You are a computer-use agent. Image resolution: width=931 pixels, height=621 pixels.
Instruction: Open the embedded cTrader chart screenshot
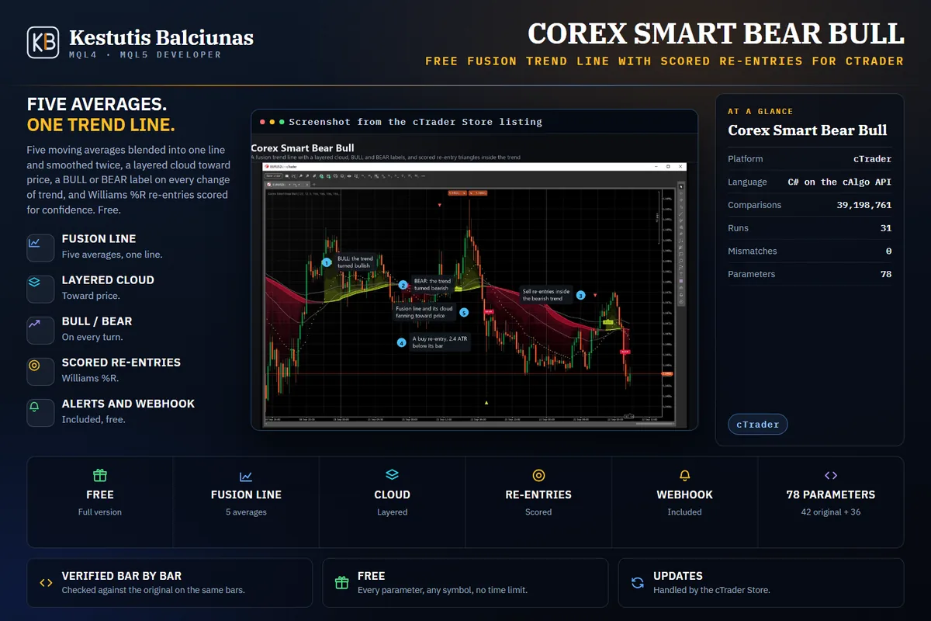pos(475,294)
